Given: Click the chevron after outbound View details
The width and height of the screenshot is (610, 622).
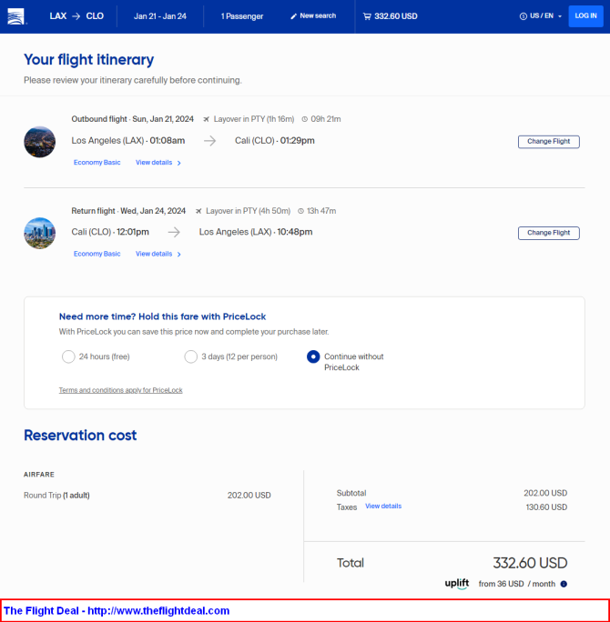Looking at the screenshot, I should (179, 163).
